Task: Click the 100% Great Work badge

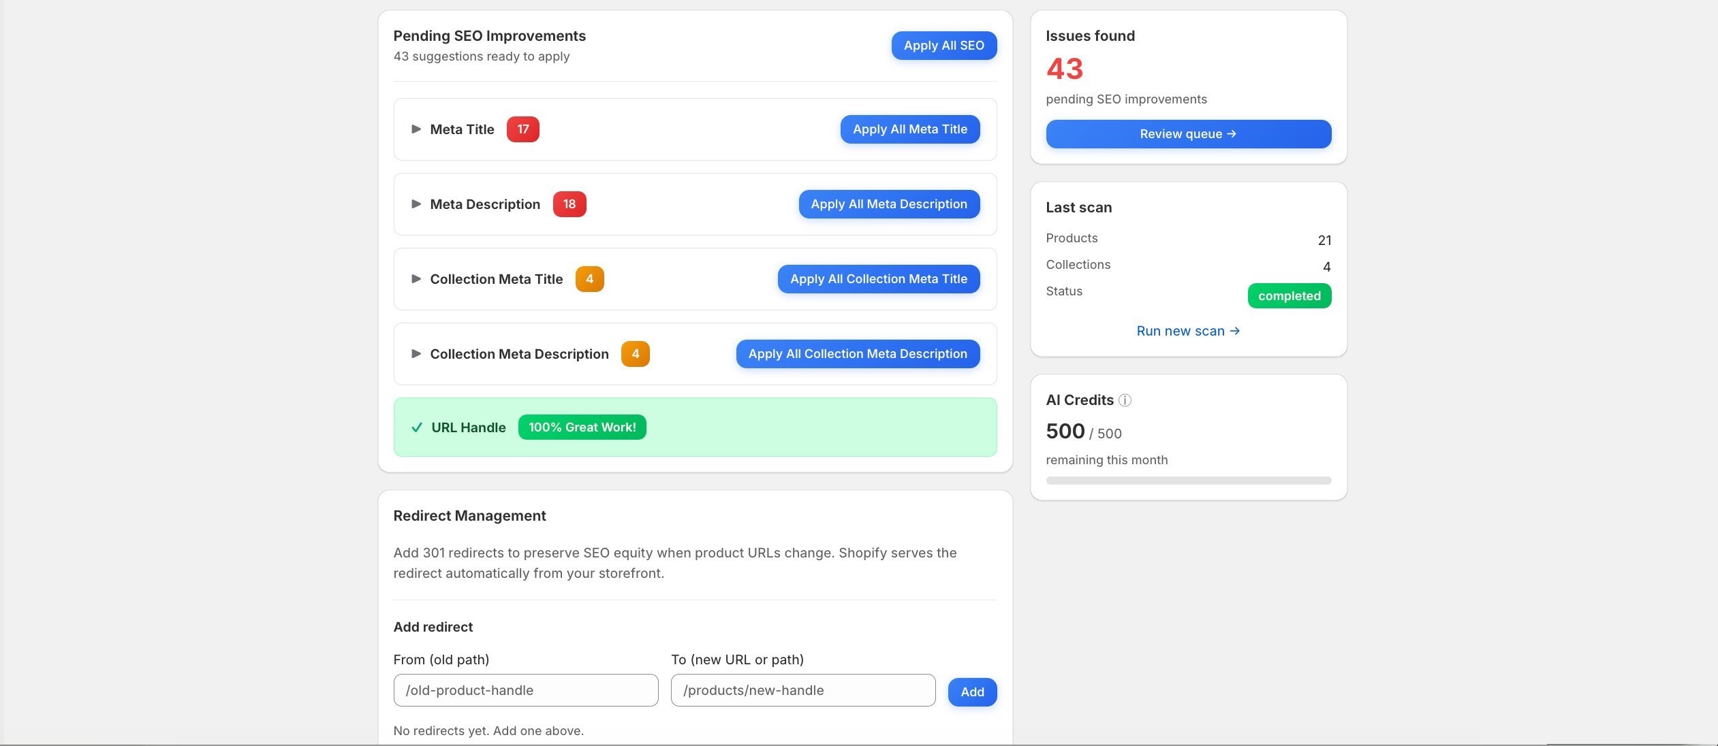Action: (x=581, y=427)
